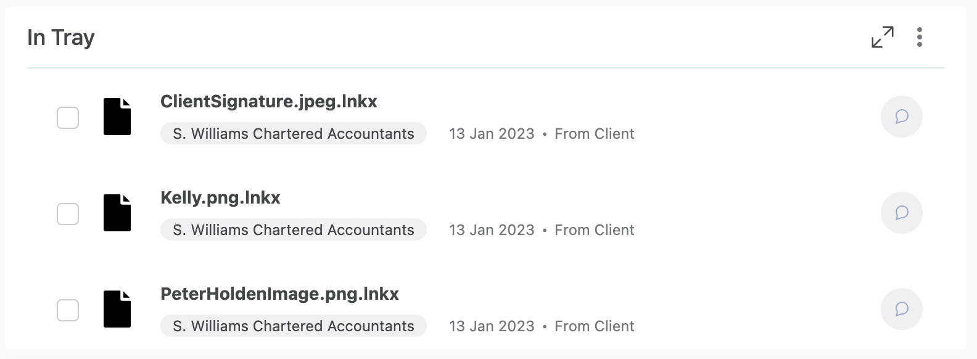
Task: Open the comment bubble for Kelly.png.lnkx
Action: (x=901, y=213)
